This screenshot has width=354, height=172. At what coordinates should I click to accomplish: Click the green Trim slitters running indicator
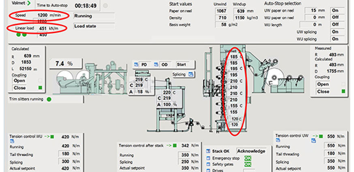(x=49, y=99)
